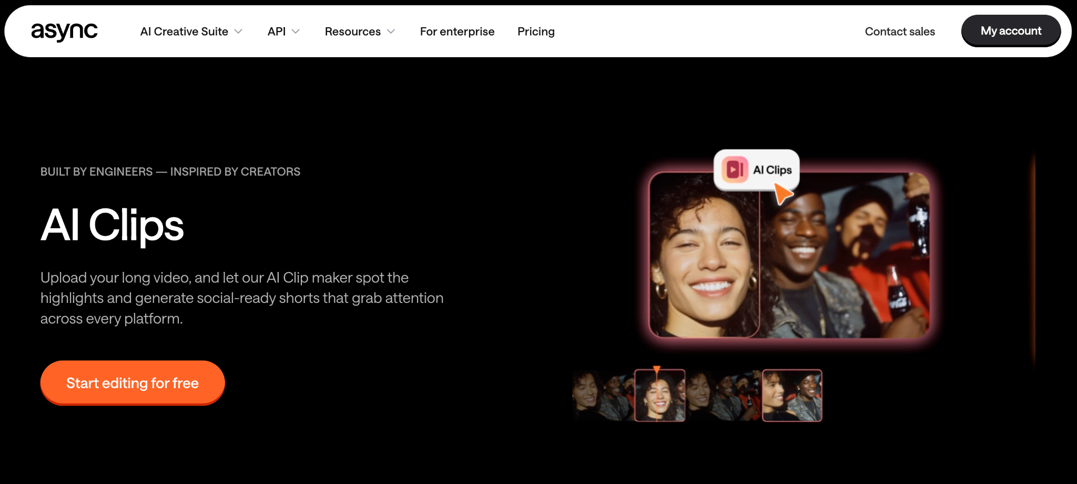Select the third filmstrip segment thumbnail
This screenshot has height=484, width=1077.
[724, 395]
